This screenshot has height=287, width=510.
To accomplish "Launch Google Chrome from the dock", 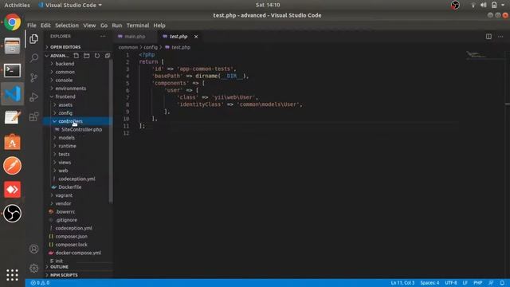I will (x=13, y=22).
